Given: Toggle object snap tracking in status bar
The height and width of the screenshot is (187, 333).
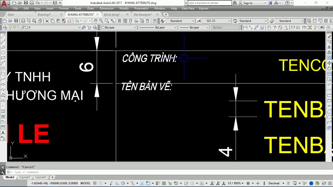Looking at the screenshot, I should pyautogui.click(x=142, y=183).
